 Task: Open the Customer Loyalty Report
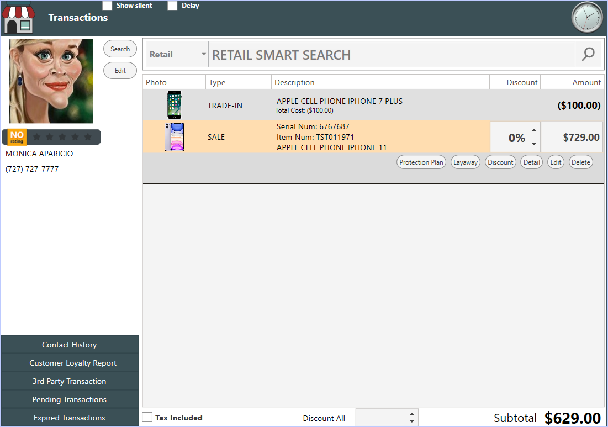pyautogui.click(x=70, y=363)
